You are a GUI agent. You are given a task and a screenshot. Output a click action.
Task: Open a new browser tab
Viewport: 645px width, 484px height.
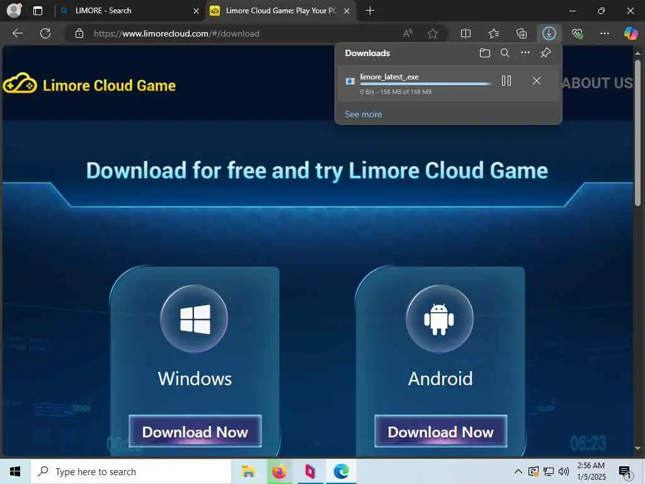coord(370,11)
